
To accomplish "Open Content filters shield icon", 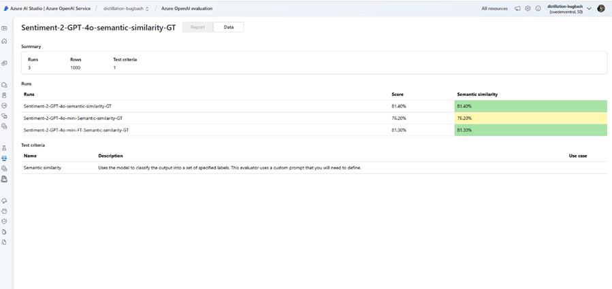I will click(5, 221).
